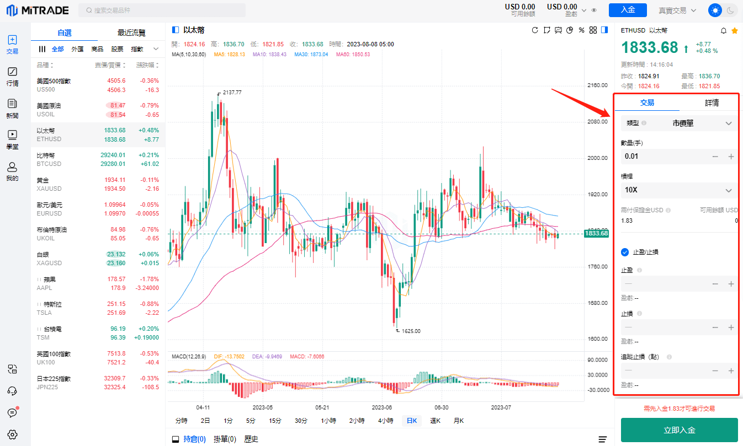Click the chart refresh icon
The width and height of the screenshot is (743, 446).
coord(534,30)
